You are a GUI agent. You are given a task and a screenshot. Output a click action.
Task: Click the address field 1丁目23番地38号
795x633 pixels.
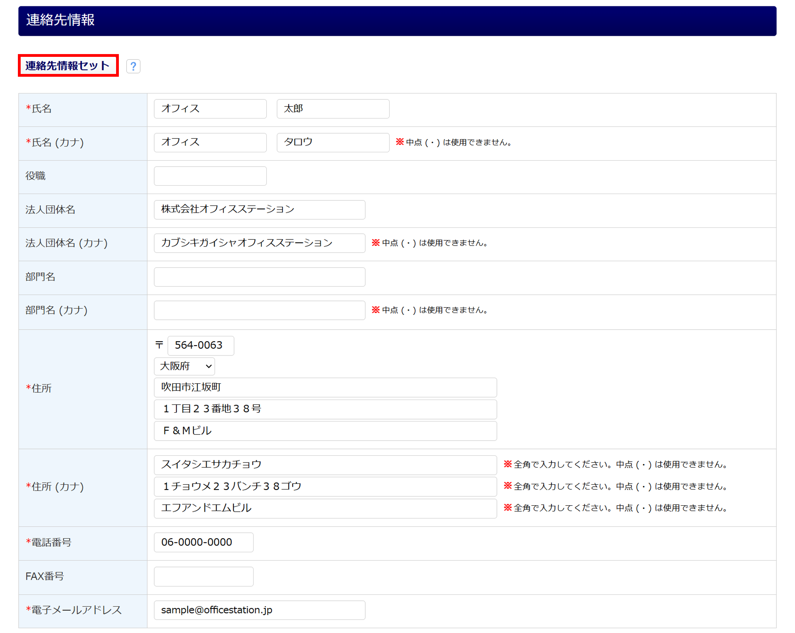coord(325,409)
